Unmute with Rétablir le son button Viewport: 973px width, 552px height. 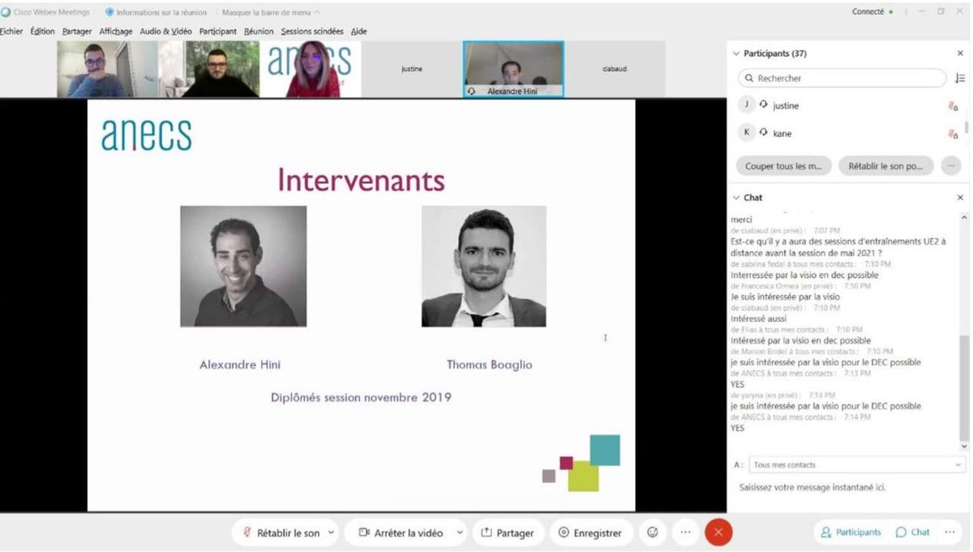click(281, 533)
